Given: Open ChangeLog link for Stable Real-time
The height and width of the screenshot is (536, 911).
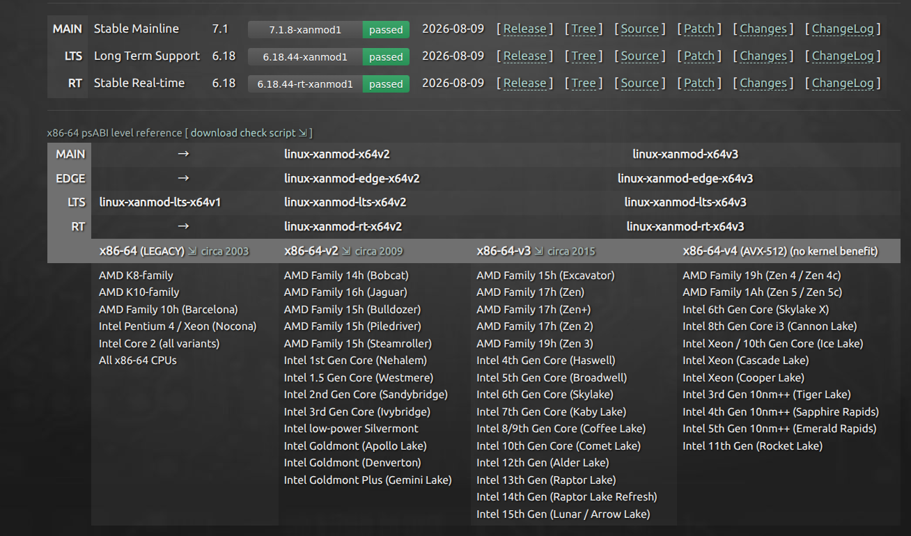Looking at the screenshot, I should [x=843, y=83].
